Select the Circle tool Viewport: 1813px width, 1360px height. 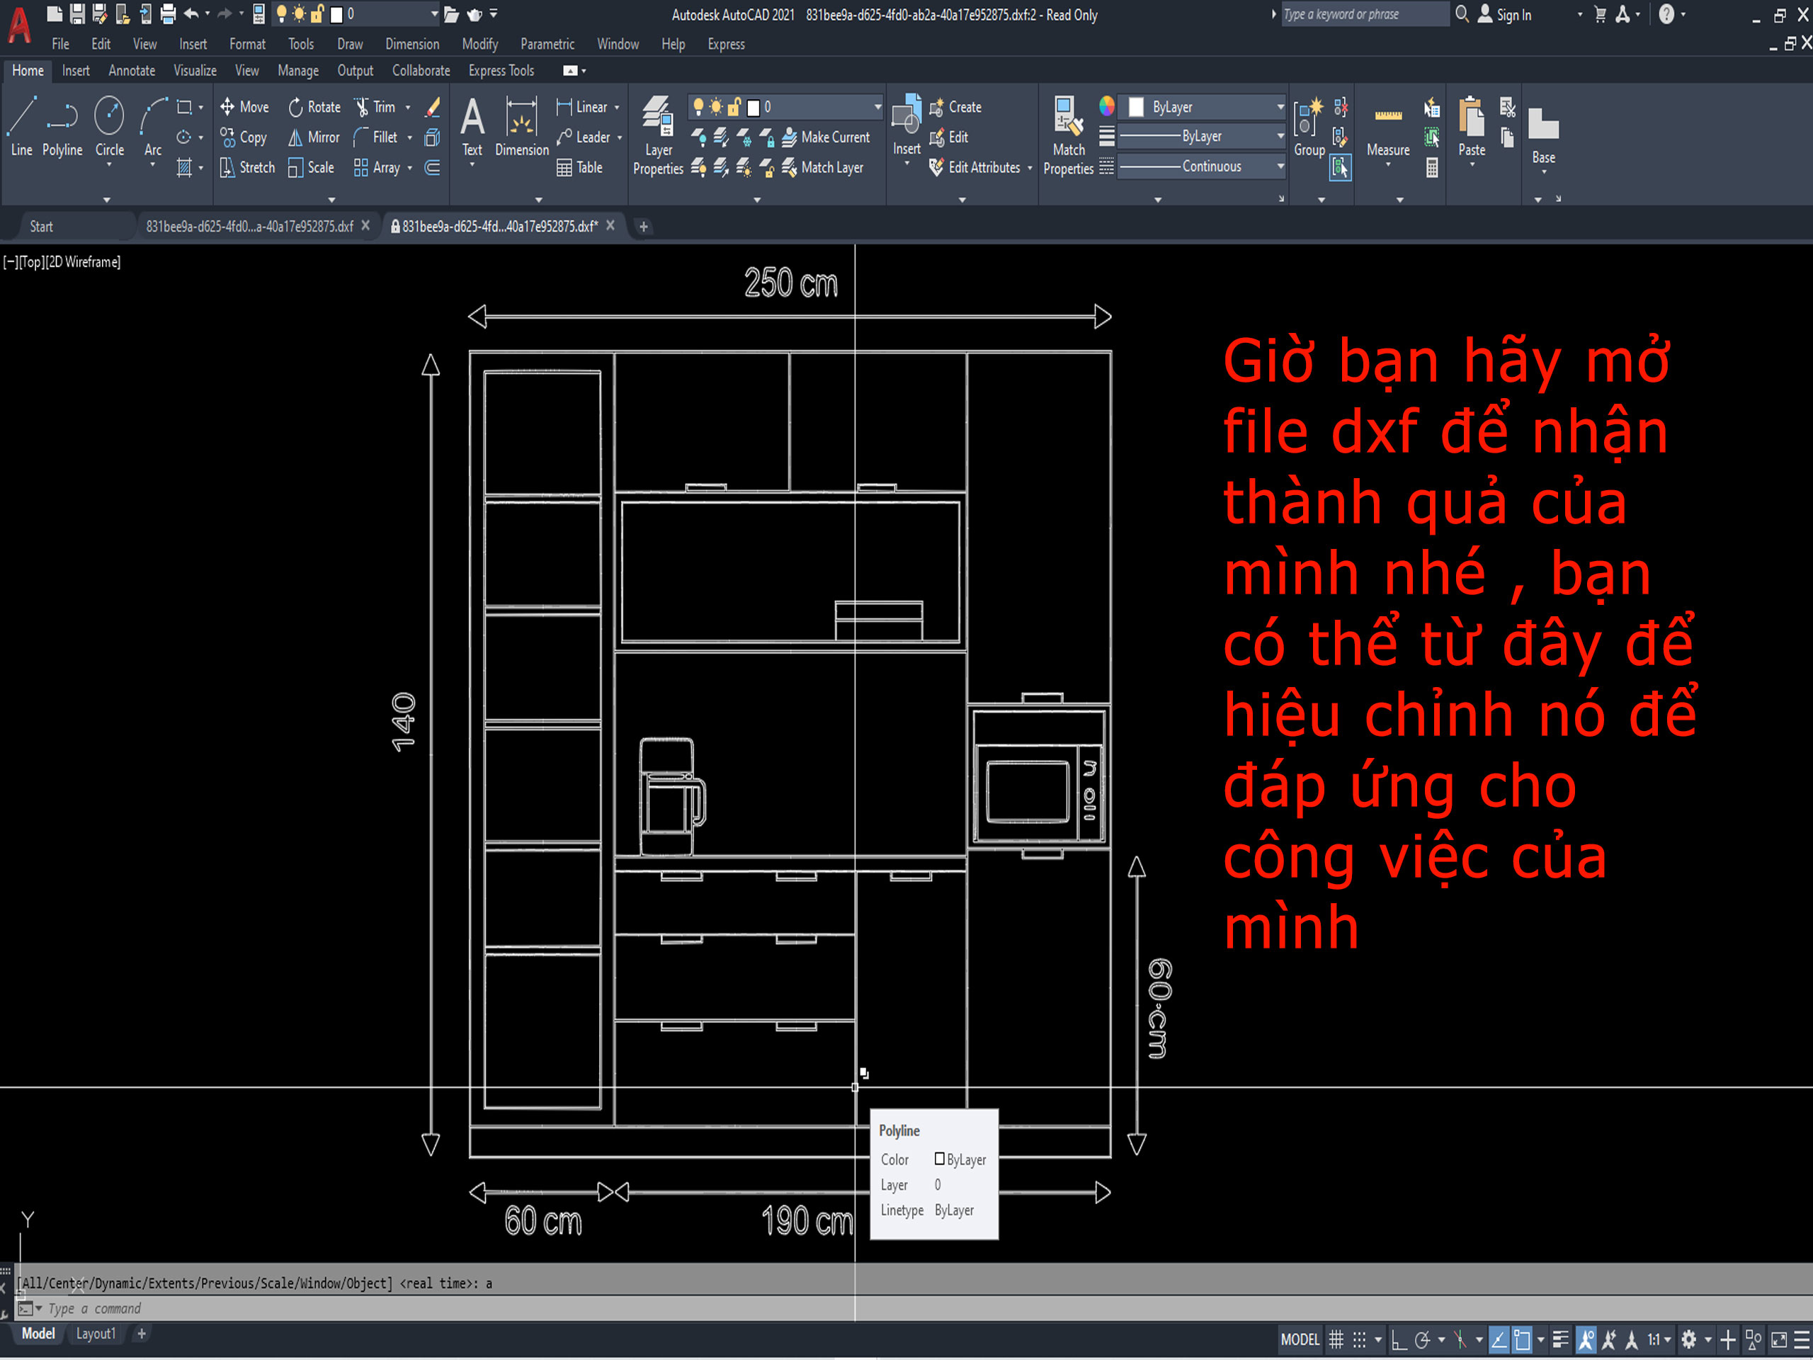109,125
